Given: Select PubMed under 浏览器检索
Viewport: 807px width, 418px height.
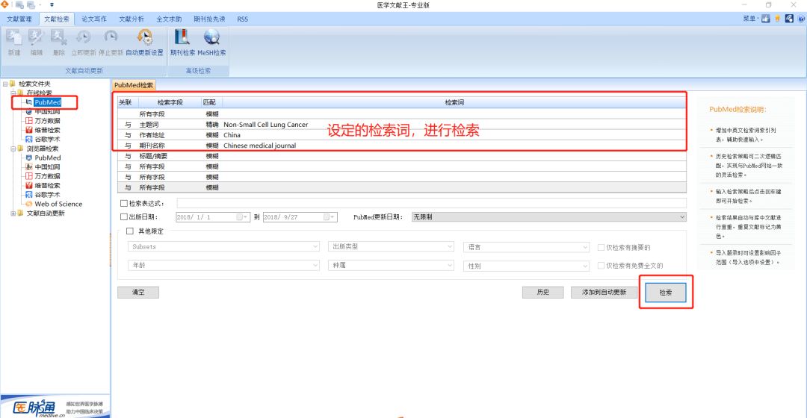Looking at the screenshot, I should coord(47,157).
